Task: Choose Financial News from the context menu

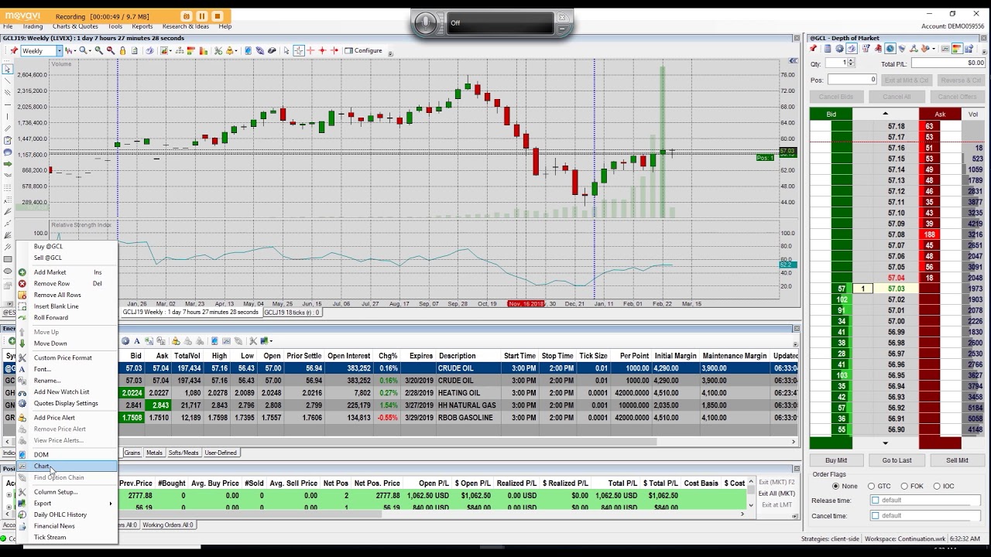Action: coord(67,526)
